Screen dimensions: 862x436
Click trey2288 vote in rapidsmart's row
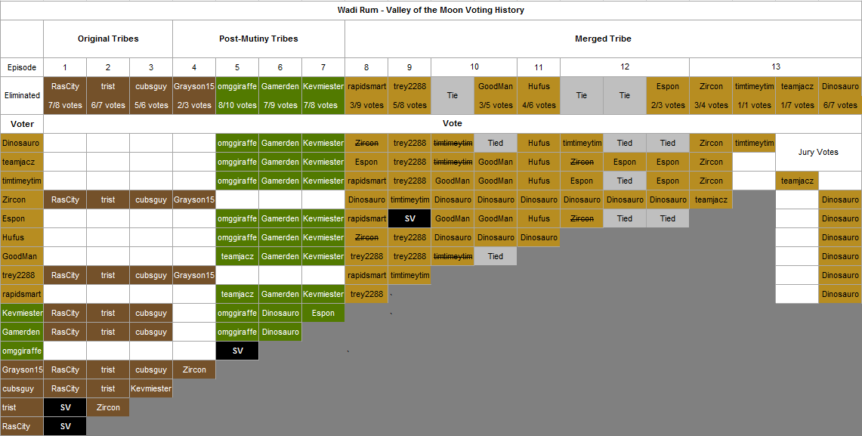366,294
